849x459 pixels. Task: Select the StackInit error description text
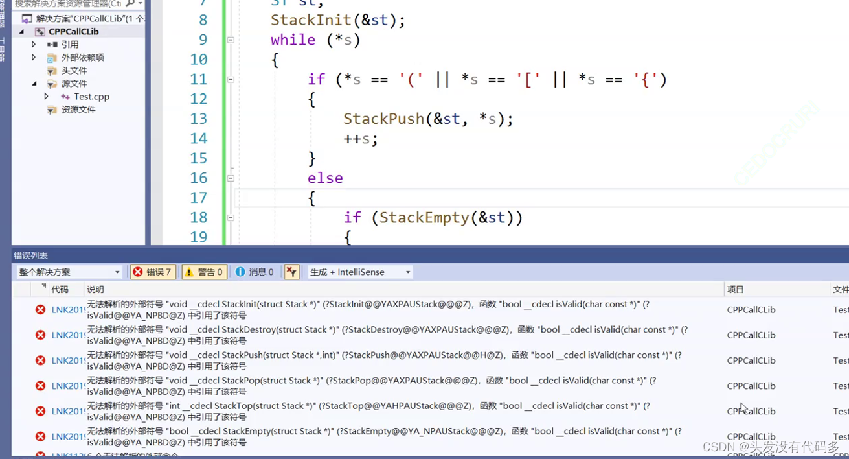point(368,310)
